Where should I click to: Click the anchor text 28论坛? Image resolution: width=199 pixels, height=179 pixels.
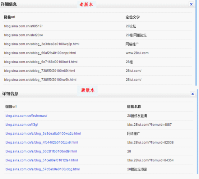pos(131,26)
